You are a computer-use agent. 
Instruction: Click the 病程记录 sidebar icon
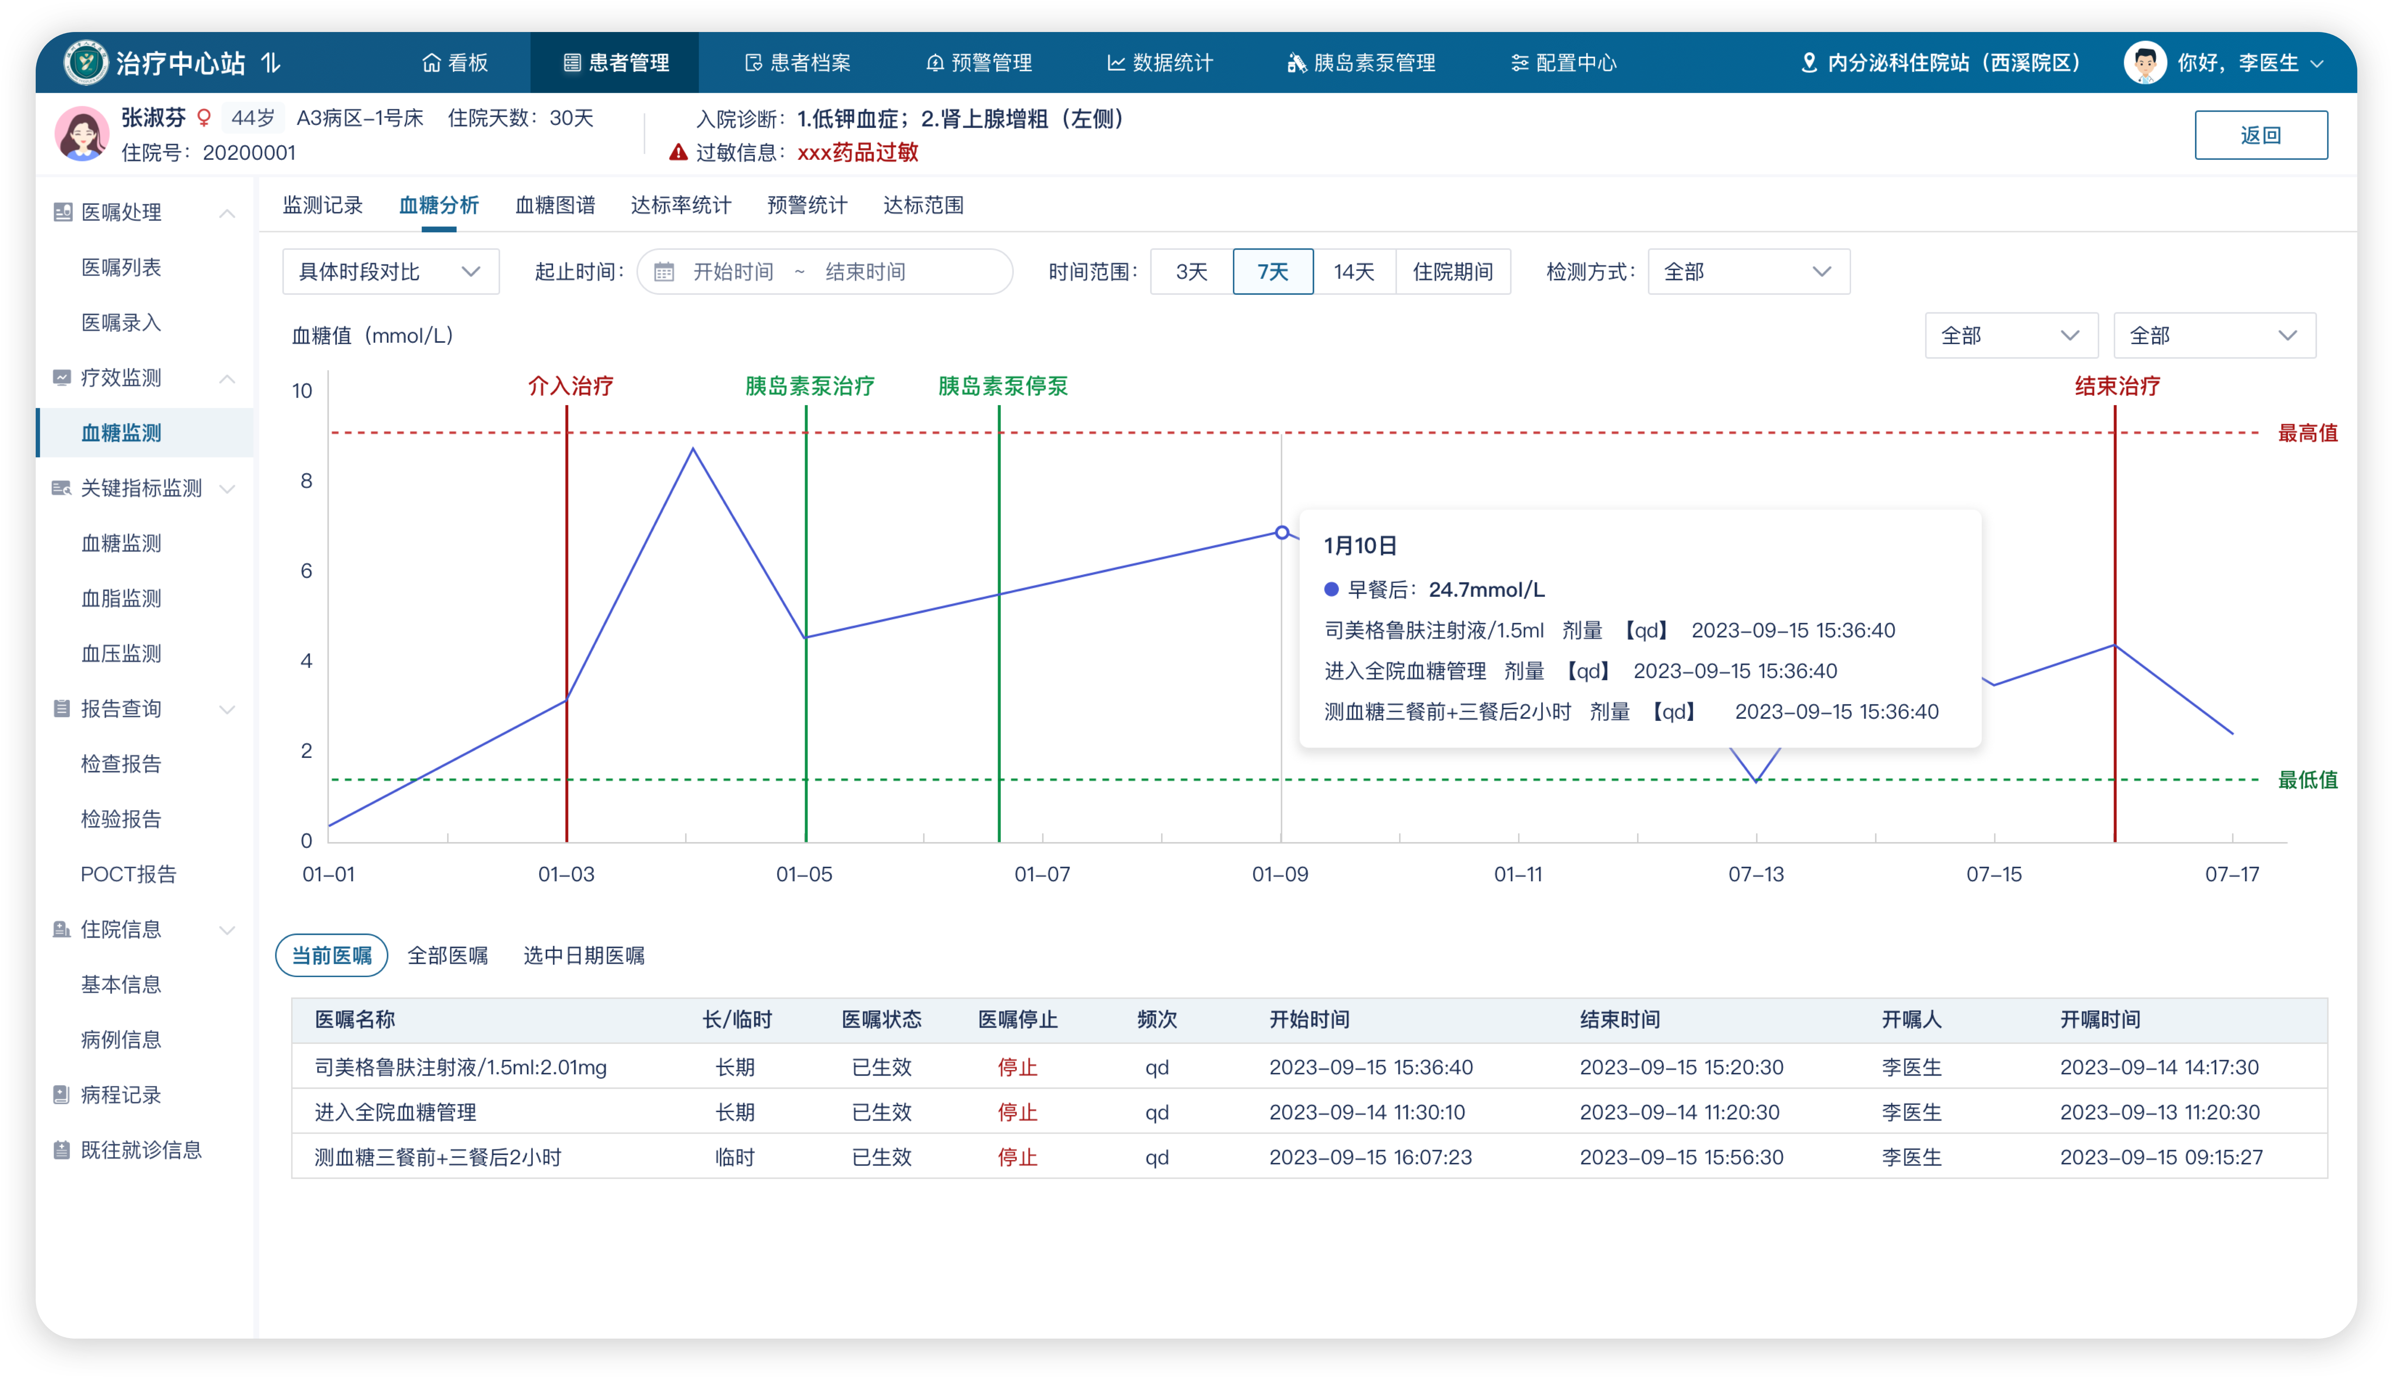pos(62,1095)
